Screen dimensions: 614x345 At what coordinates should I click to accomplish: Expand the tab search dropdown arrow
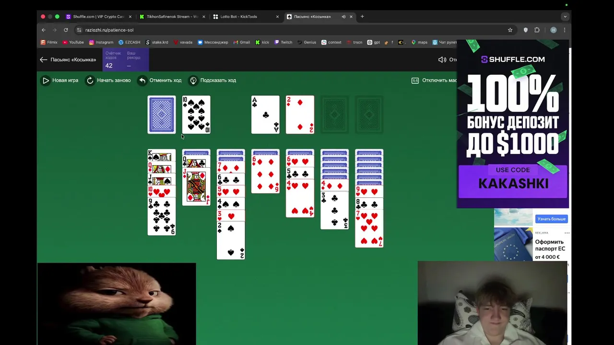(565, 16)
